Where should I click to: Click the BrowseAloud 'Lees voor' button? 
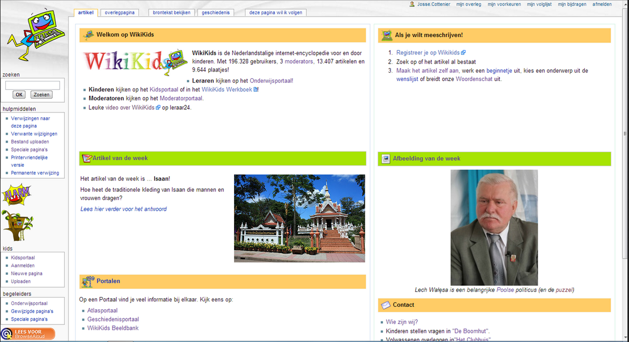coord(28,334)
